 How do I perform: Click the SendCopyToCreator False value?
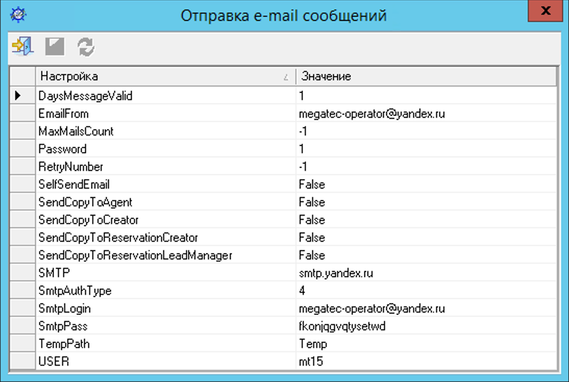(312, 220)
